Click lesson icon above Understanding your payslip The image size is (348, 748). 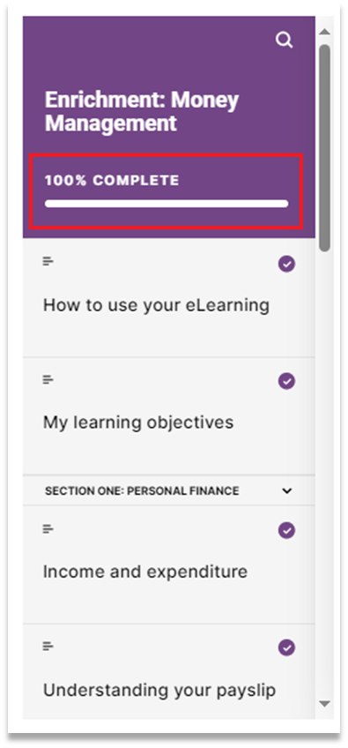(x=48, y=647)
